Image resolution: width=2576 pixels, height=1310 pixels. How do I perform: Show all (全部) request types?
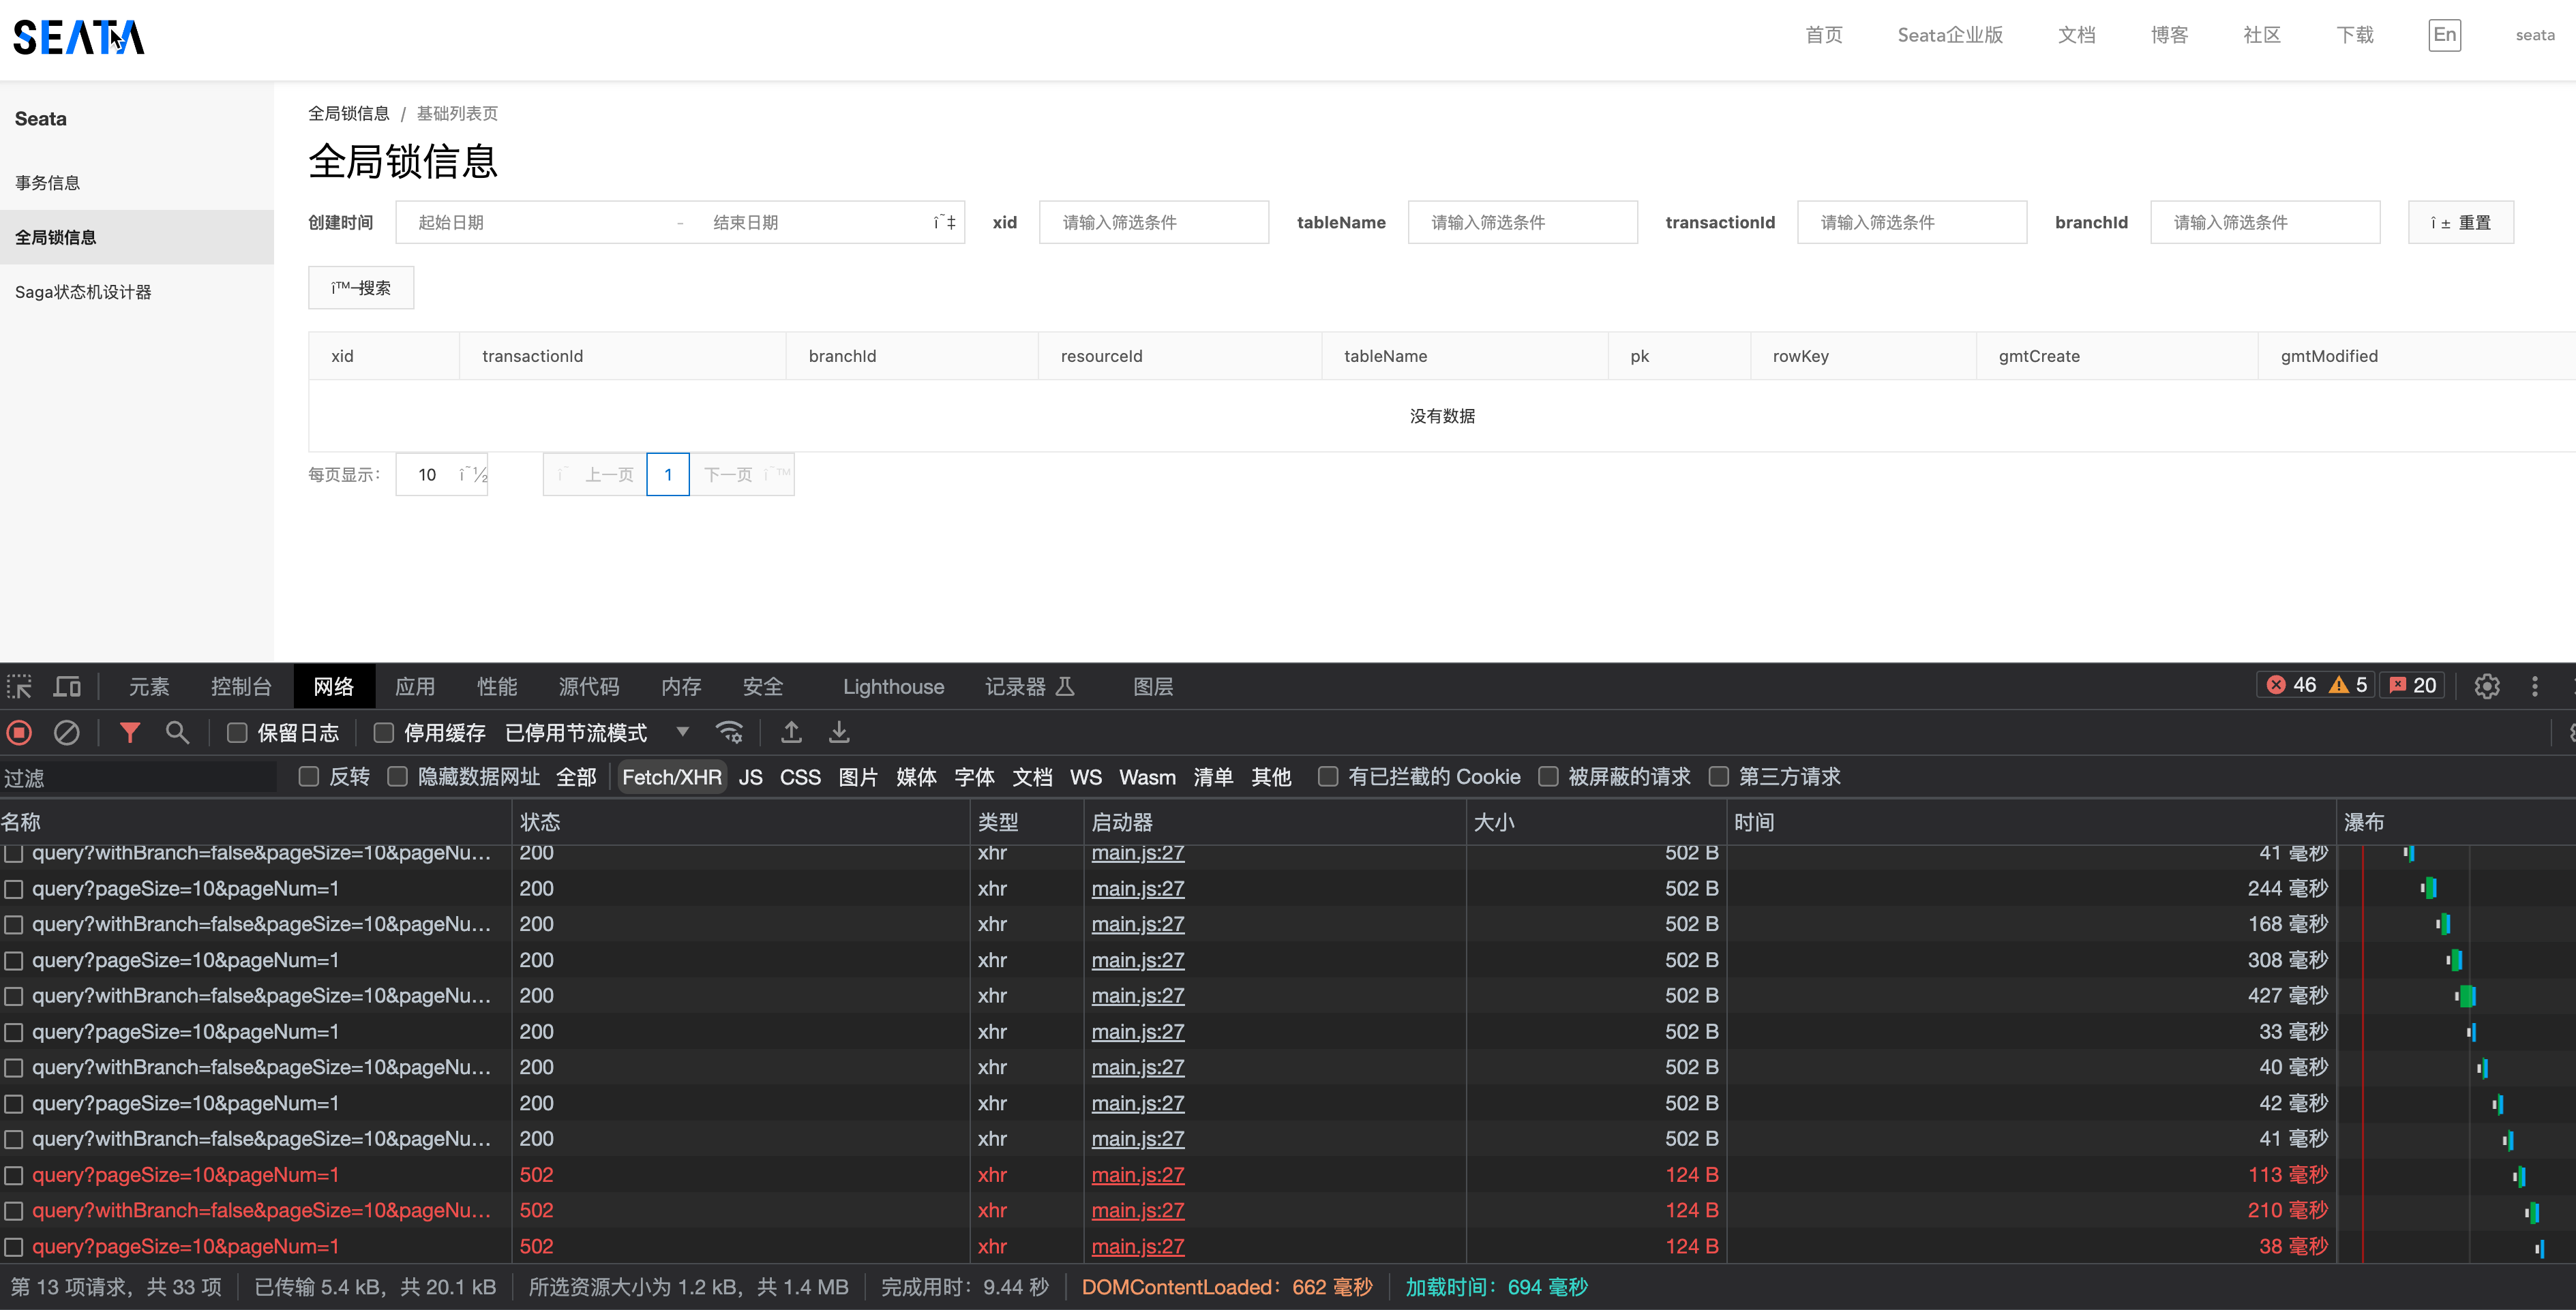[x=576, y=776]
